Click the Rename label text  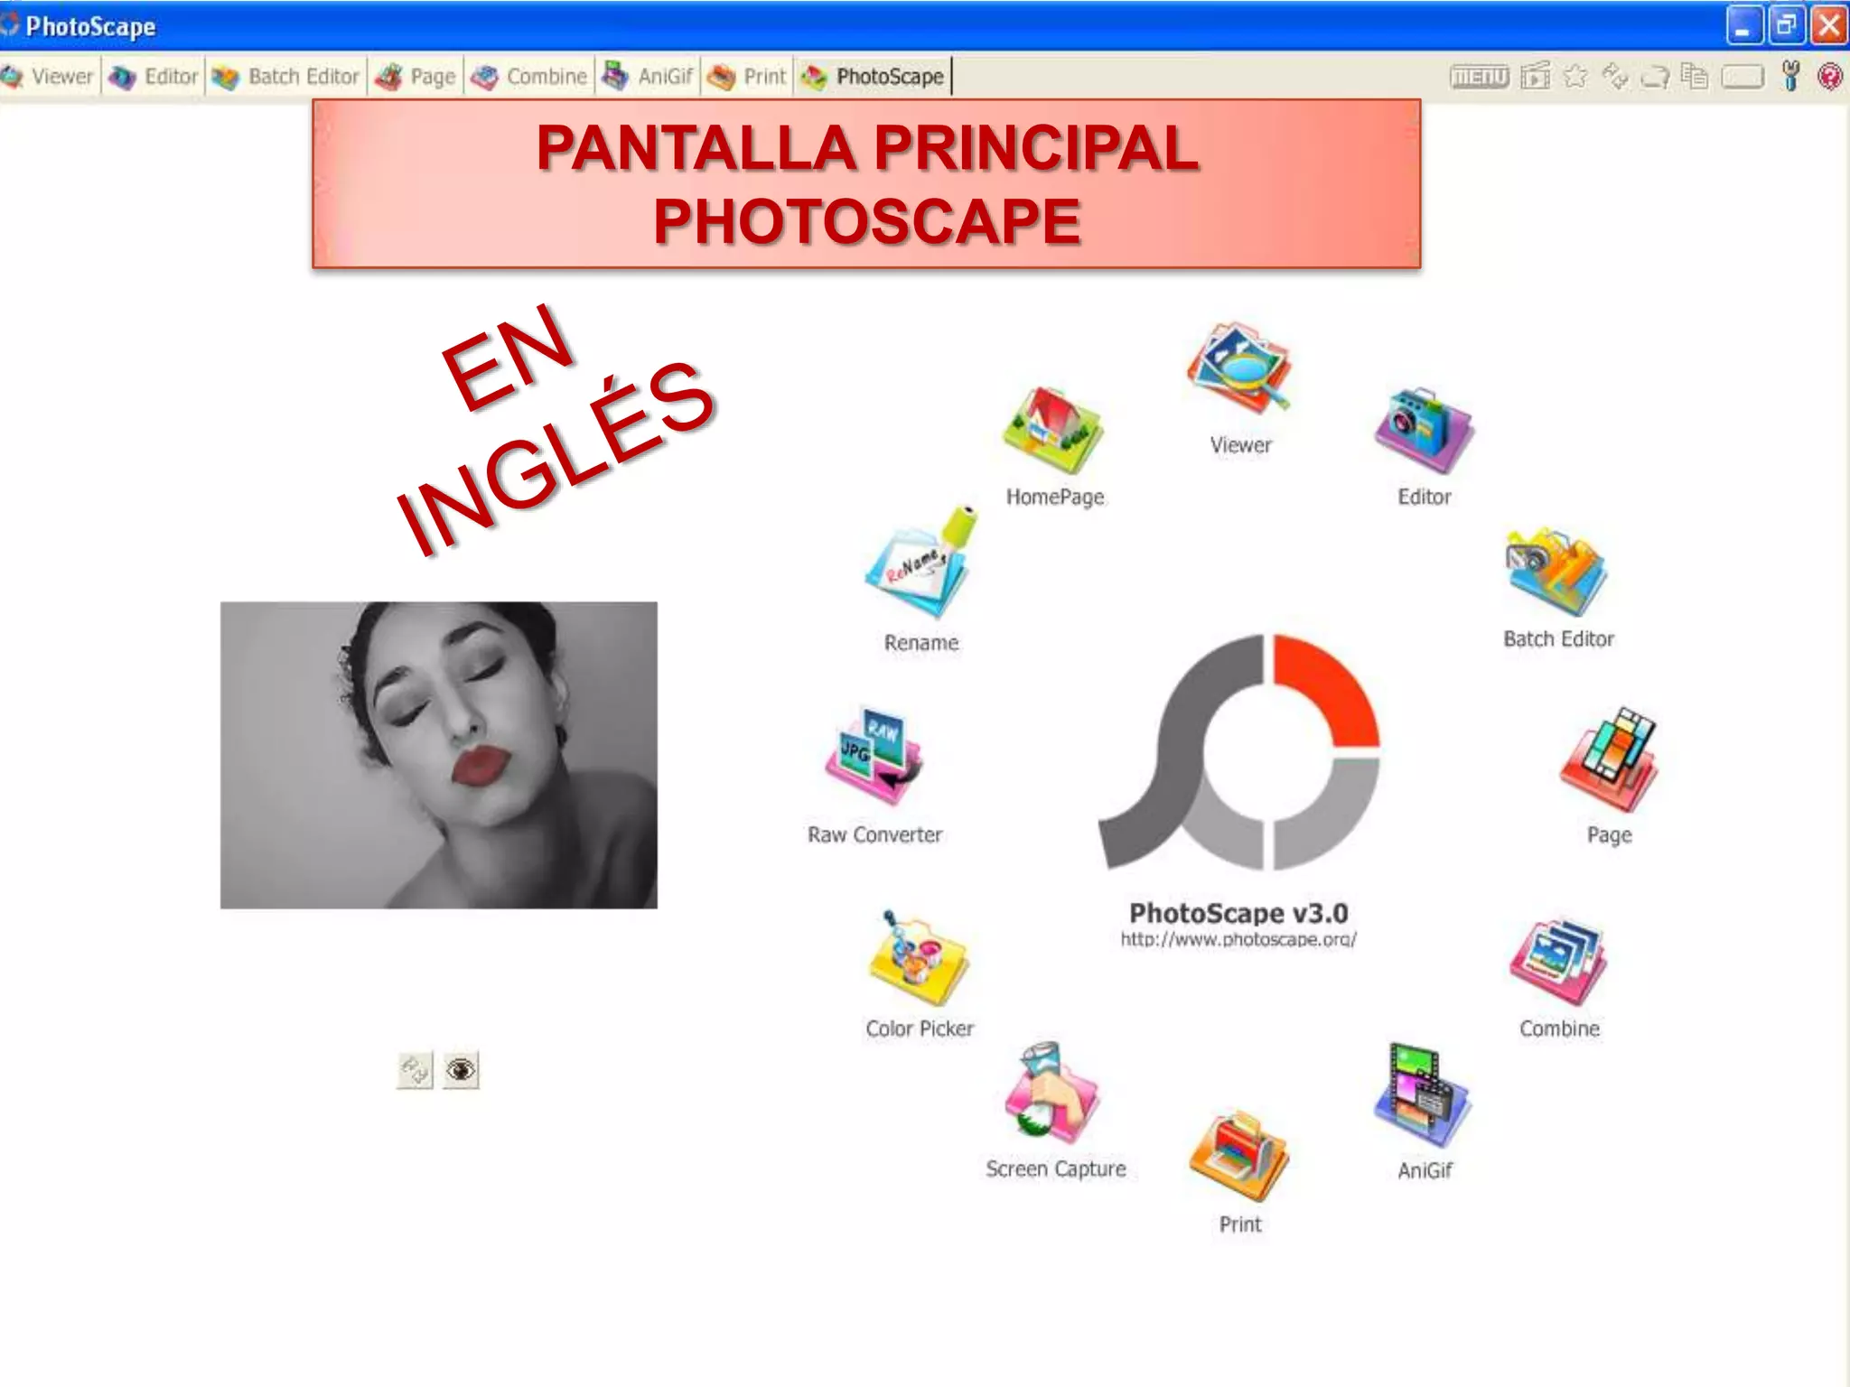click(921, 643)
